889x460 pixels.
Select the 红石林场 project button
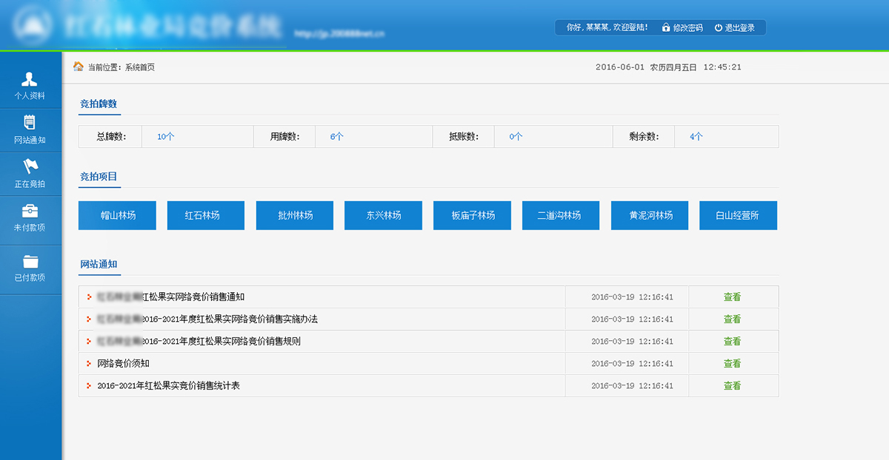pos(206,215)
